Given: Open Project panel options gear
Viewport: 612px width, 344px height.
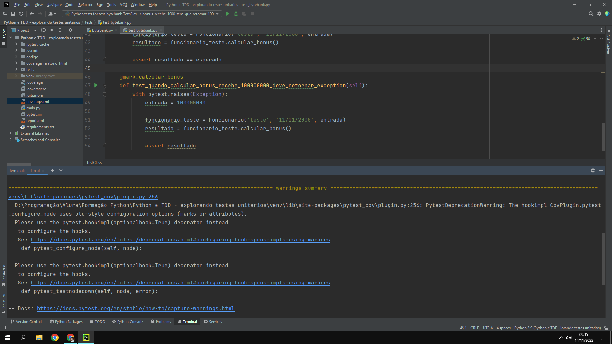Looking at the screenshot, I should tap(70, 30).
